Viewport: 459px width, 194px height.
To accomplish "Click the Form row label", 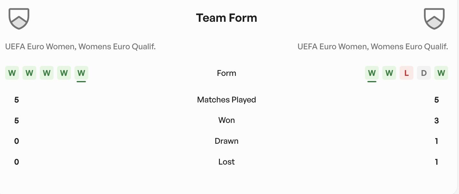I will [x=226, y=73].
